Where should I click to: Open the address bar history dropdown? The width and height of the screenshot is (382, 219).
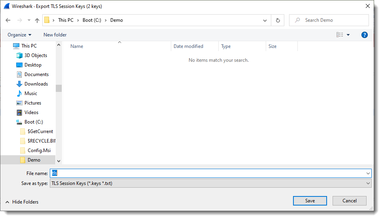point(265,20)
